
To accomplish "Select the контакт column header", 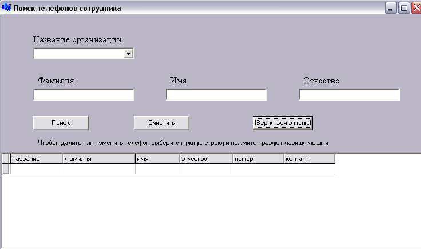I will click(309, 159).
